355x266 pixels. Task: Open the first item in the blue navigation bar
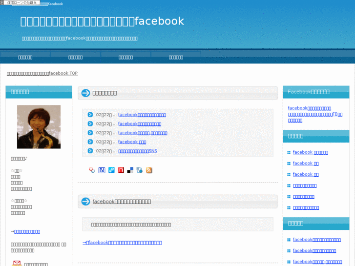(x=25, y=57)
